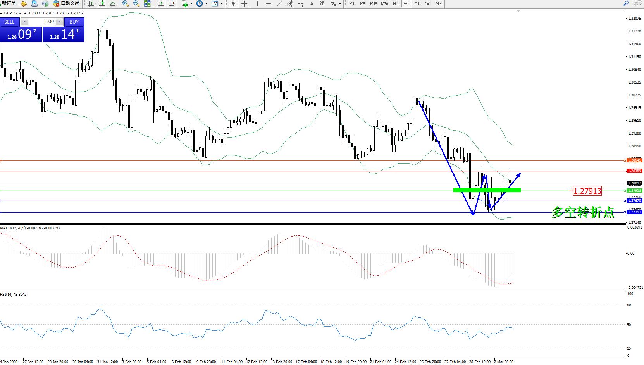The width and height of the screenshot is (644, 365).
Task: Click the lot volume field showing 1.00
Action: pyautogui.click(x=42, y=22)
